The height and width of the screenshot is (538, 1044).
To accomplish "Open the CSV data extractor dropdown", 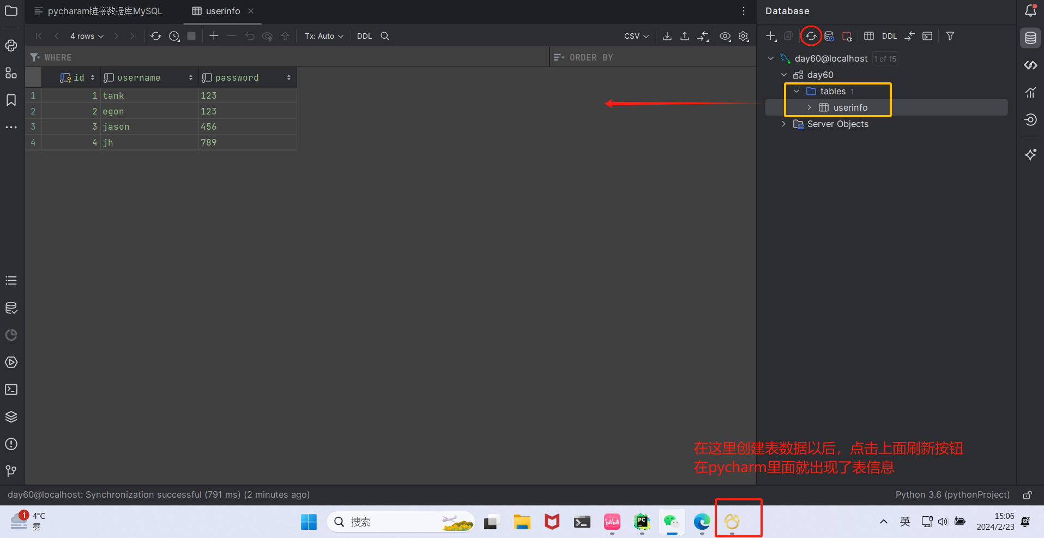I will pos(636,36).
